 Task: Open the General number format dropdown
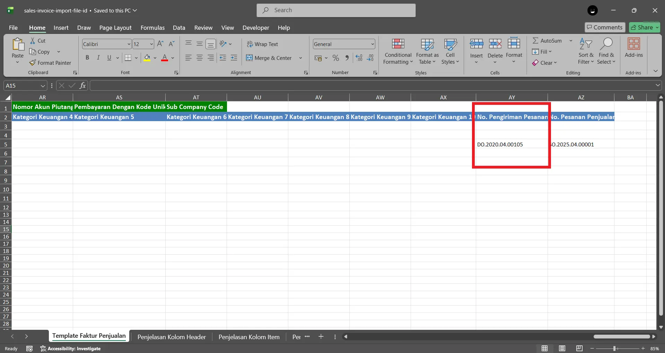click(x=373, y=44)
